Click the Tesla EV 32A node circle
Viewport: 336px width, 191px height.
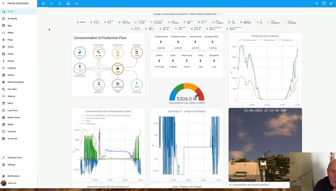pyautogui.click(x=118, y=53)
